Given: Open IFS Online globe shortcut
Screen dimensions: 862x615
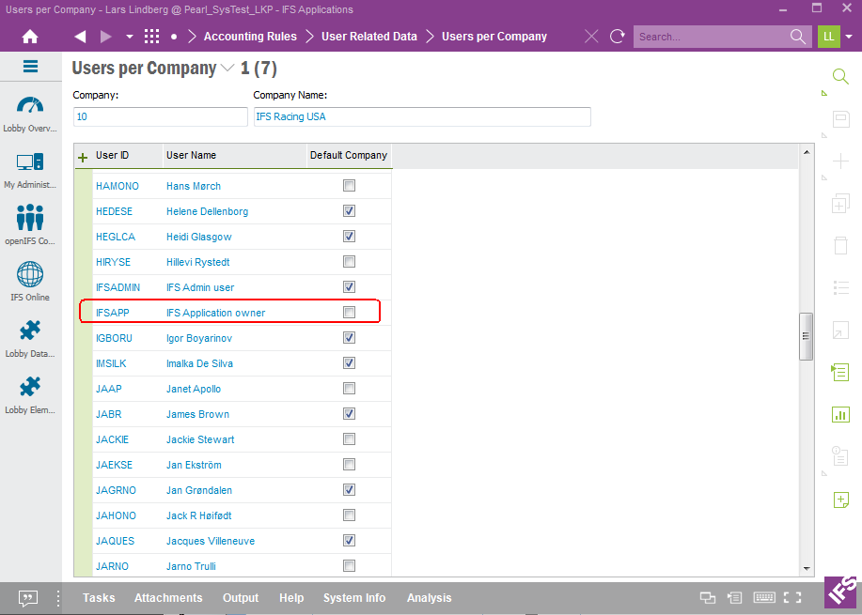Looking at the screenshot, I should pyautogui.click(x=30, y=281).
